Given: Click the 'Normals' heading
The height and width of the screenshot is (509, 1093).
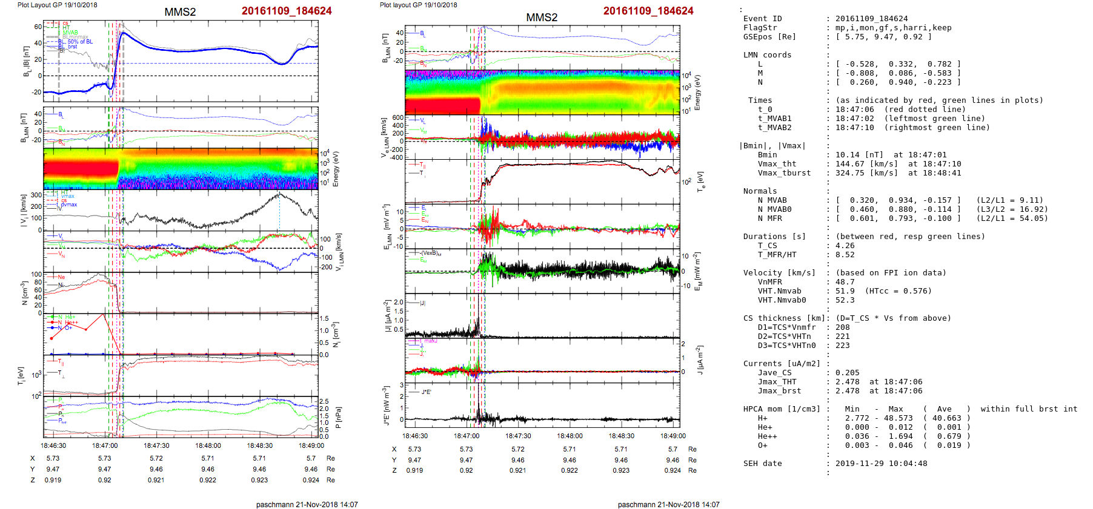Looking at the screenshot, I should pyautogui.click(x=760, y=191).
